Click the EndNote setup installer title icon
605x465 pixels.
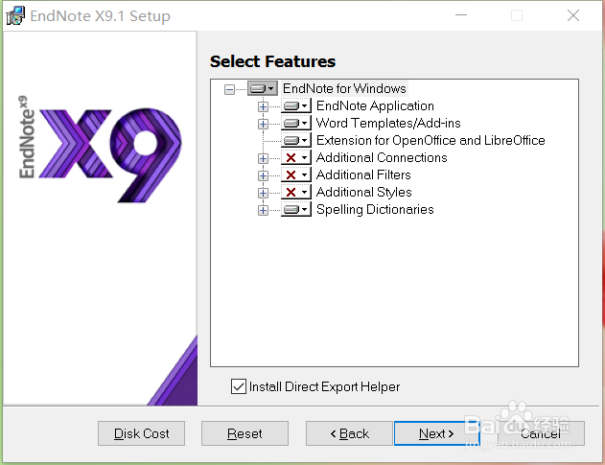pyautogui.click(x=15, y=16)
